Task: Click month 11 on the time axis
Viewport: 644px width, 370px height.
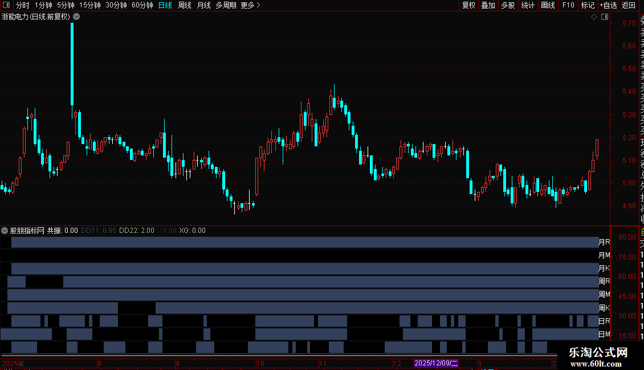Action: pyautogui.click(x=323, y=363)
